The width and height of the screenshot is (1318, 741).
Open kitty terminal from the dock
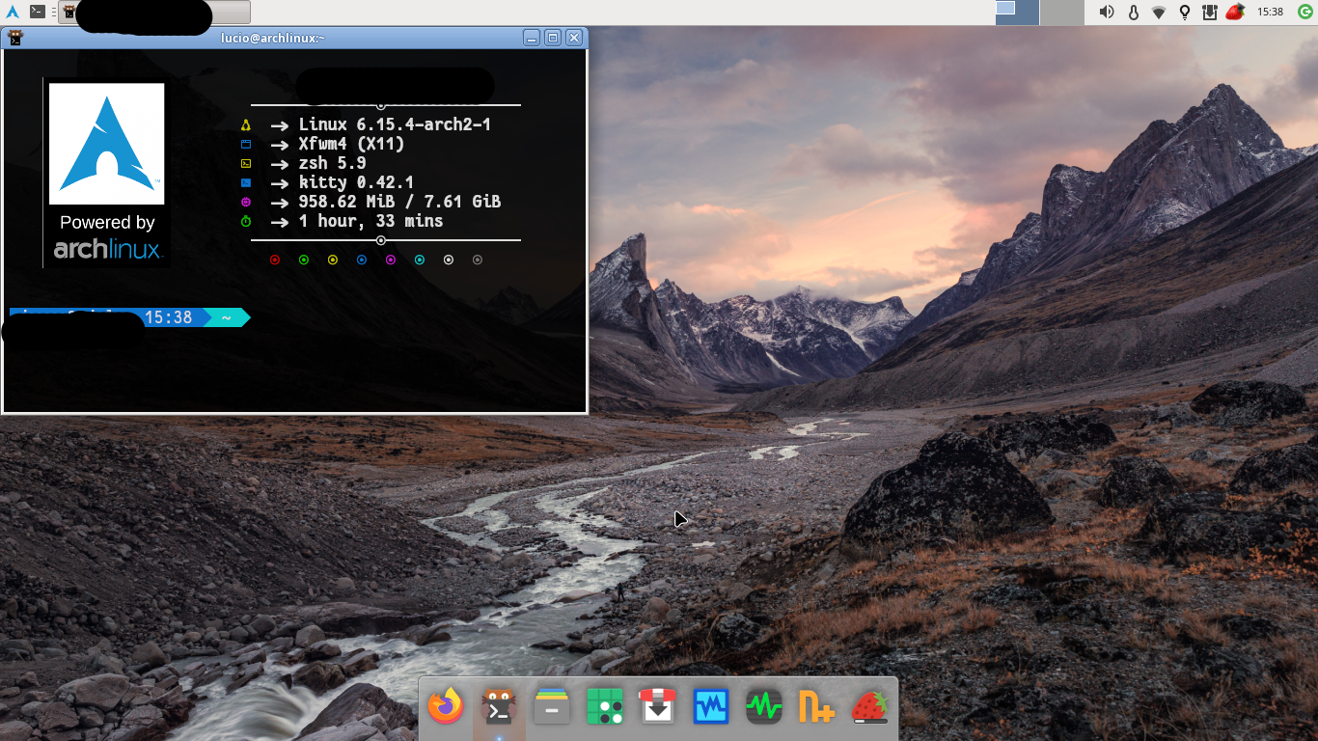point(499,707)
